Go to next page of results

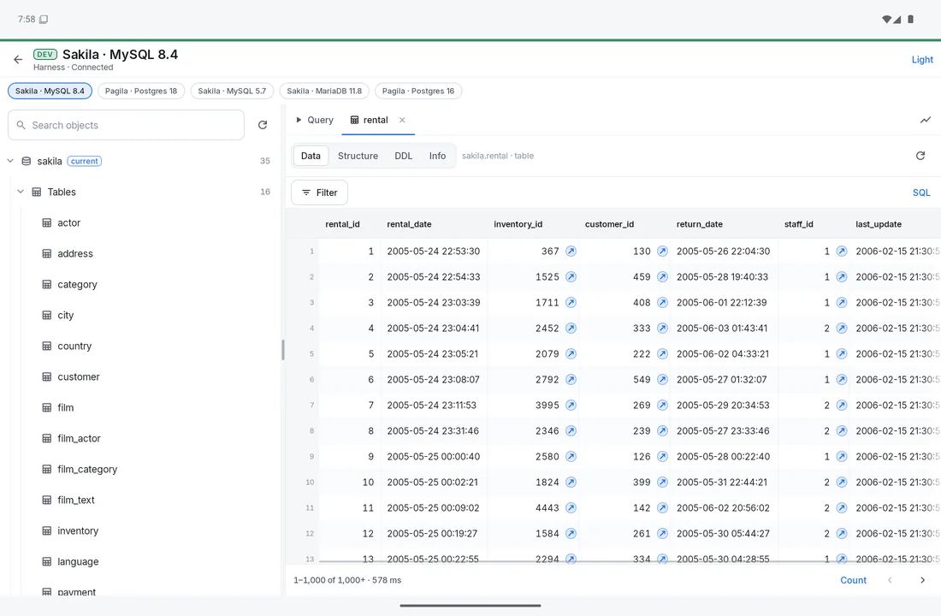pyautogui.click(x=922, y=580)
